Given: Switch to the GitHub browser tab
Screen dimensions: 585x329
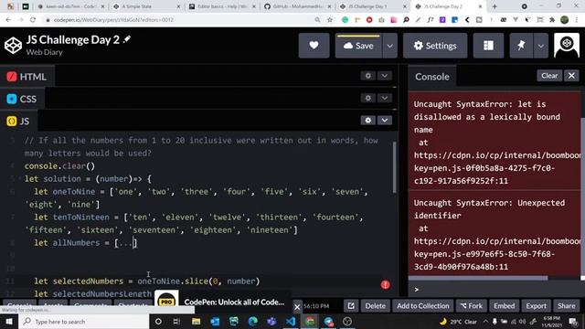Looking at the screenshot, I should click(x=297, y=6).
